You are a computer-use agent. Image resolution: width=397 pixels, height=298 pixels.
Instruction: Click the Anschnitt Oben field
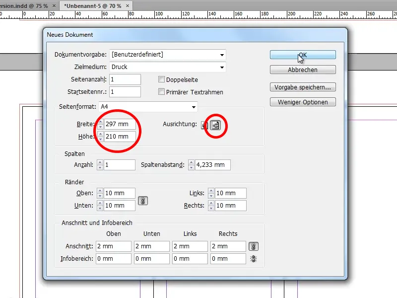(114, 246)
